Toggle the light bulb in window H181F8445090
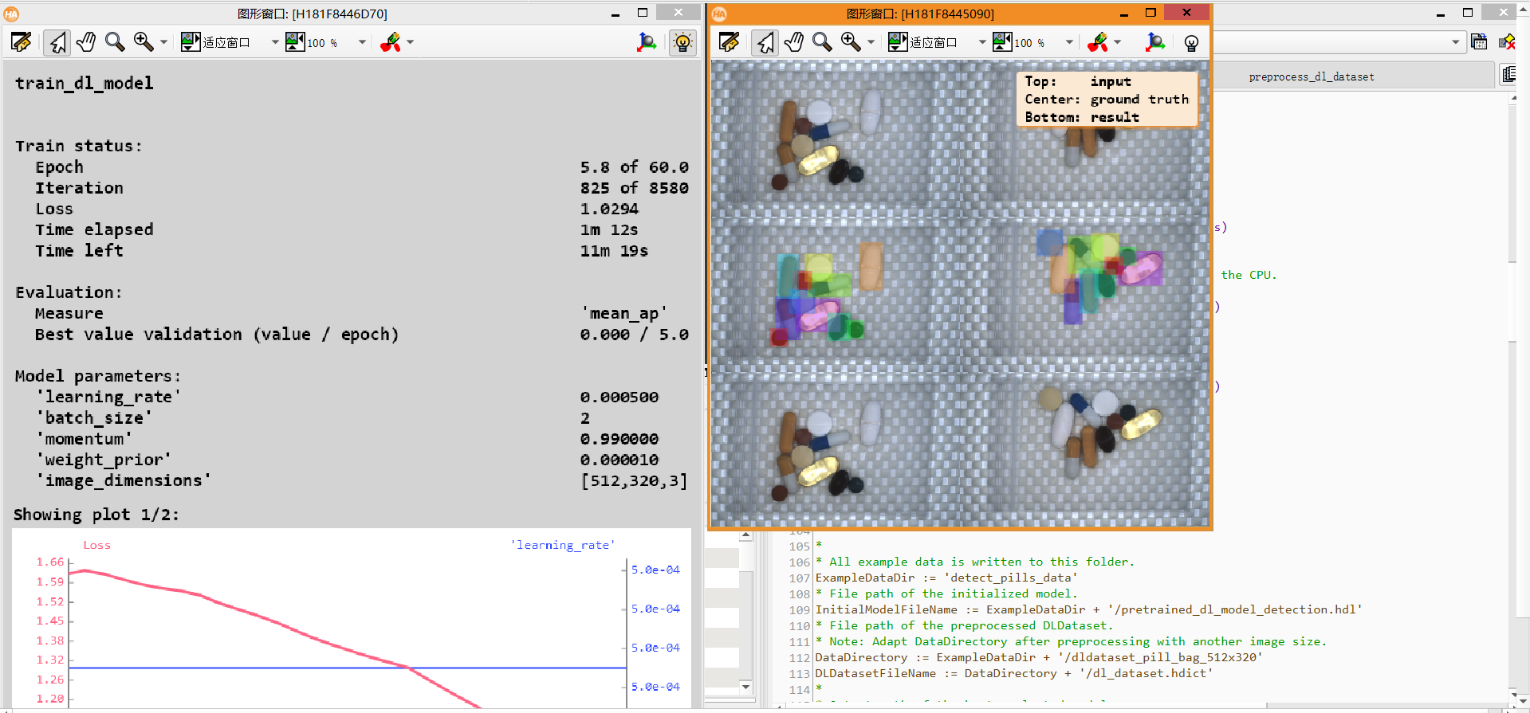Image resolution: width=1530 pixels, height=713 pixels. [x=1191, y=42]
